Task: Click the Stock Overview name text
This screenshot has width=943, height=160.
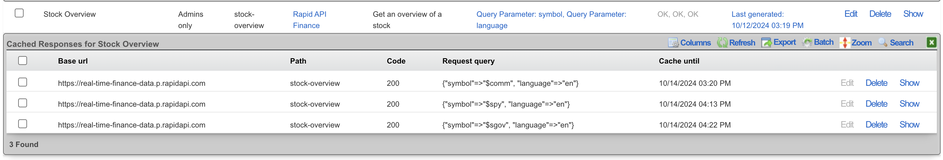Action: 70,14
